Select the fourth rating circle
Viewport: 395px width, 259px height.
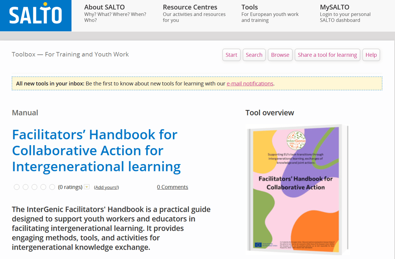43,187
